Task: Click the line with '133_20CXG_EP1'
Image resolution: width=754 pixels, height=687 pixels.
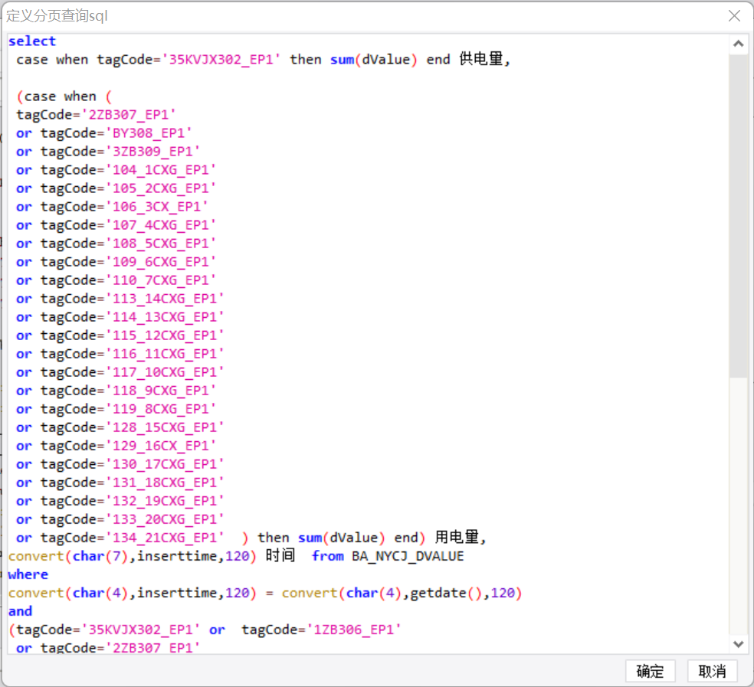Action: click(x=120, y=520)
